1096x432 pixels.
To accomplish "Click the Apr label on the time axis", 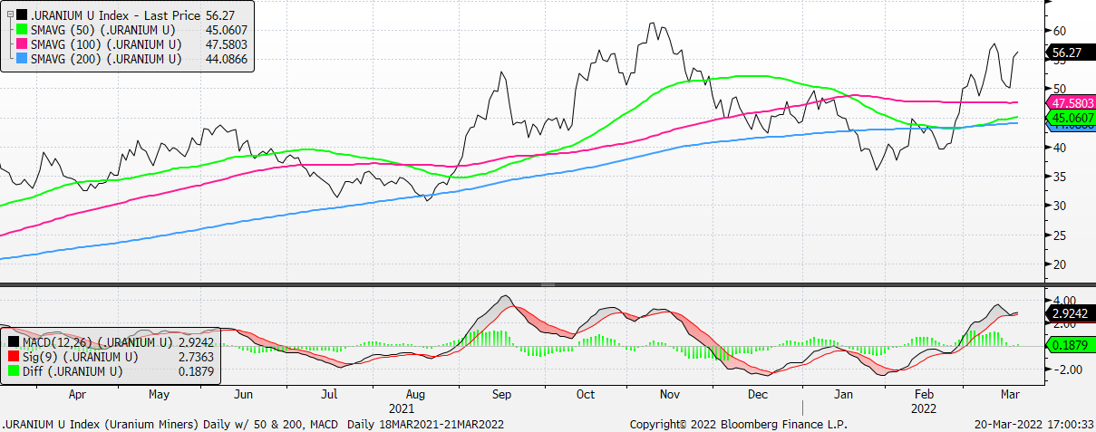I will point(76,396).
